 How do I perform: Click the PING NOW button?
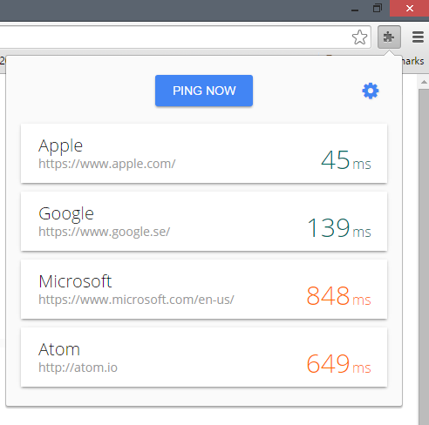point(204,91)
